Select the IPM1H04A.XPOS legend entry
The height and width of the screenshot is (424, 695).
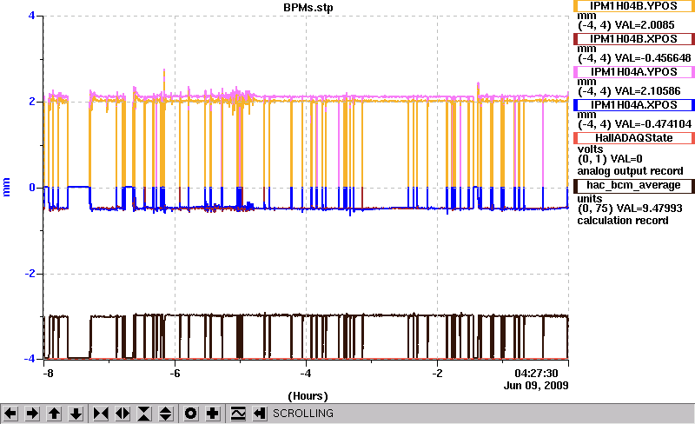coord(634,105)
